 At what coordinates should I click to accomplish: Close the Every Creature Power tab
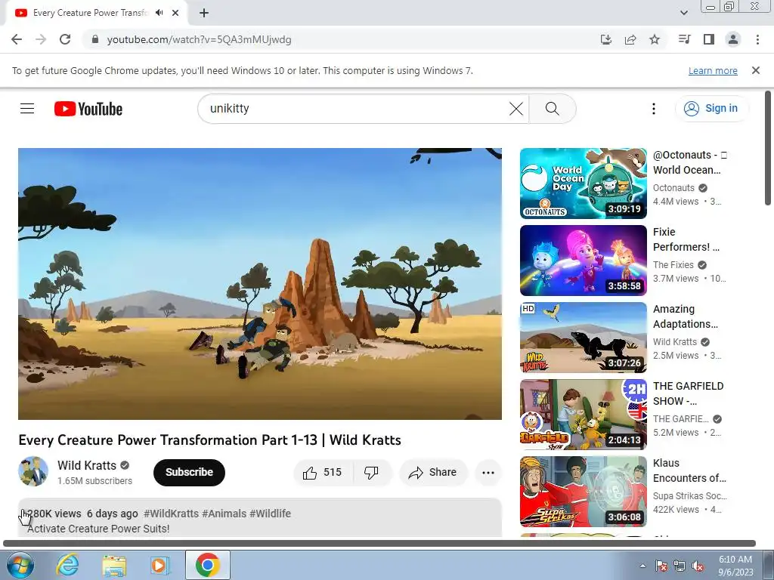(175, 13)
